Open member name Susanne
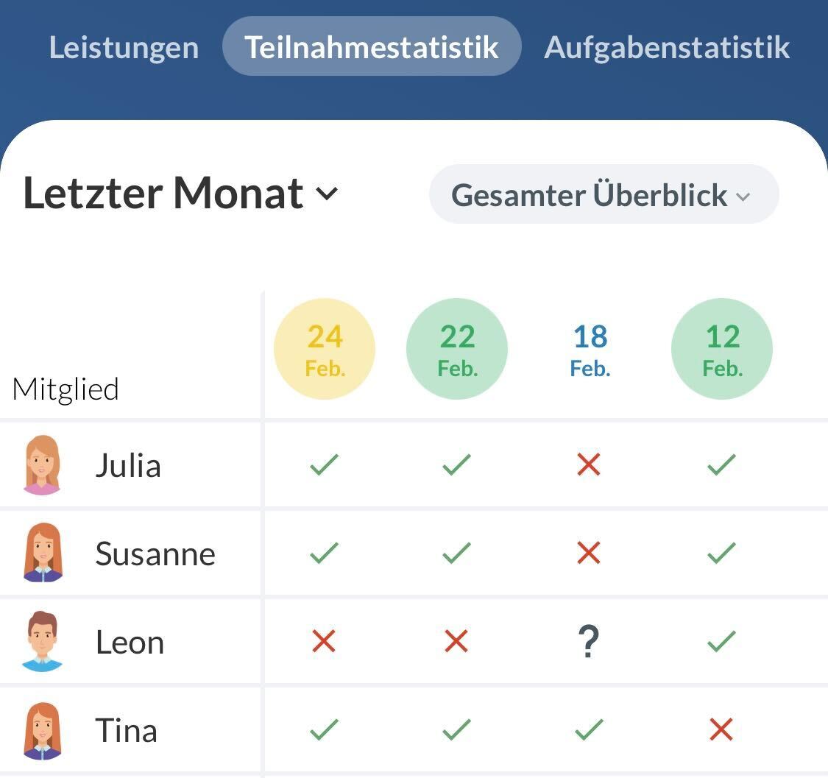The width and height of the screenshot is (828, 778). pyautogui.click(x=155, y=554)
